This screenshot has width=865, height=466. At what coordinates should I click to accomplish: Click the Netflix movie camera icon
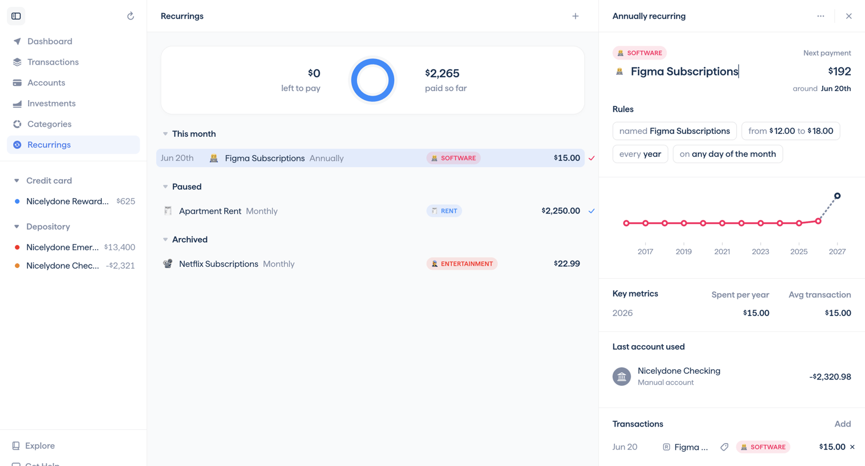pos(168,264)
